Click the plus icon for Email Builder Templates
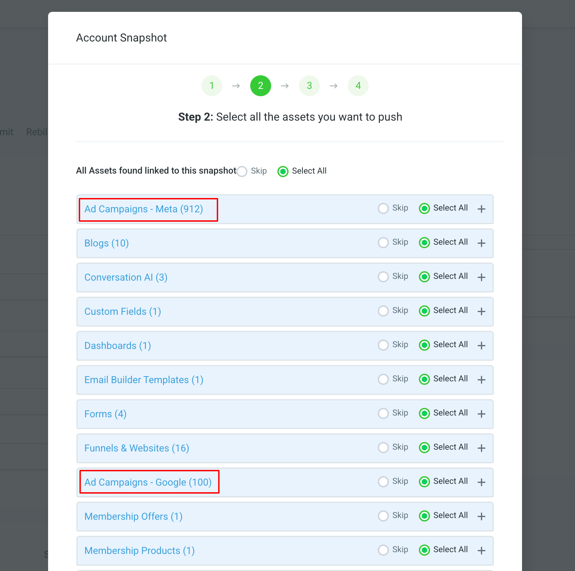This screenshot has height=571, width=575. coord(481,380)
